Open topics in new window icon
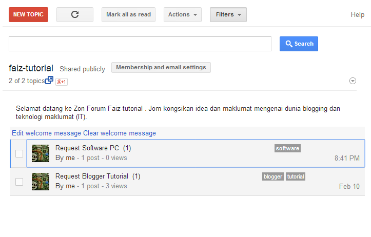This screenshot has width=371, height=237. 49,80
